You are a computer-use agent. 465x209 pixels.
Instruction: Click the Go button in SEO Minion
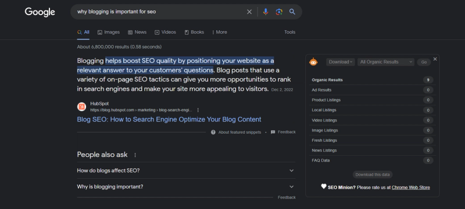(424, 62)
